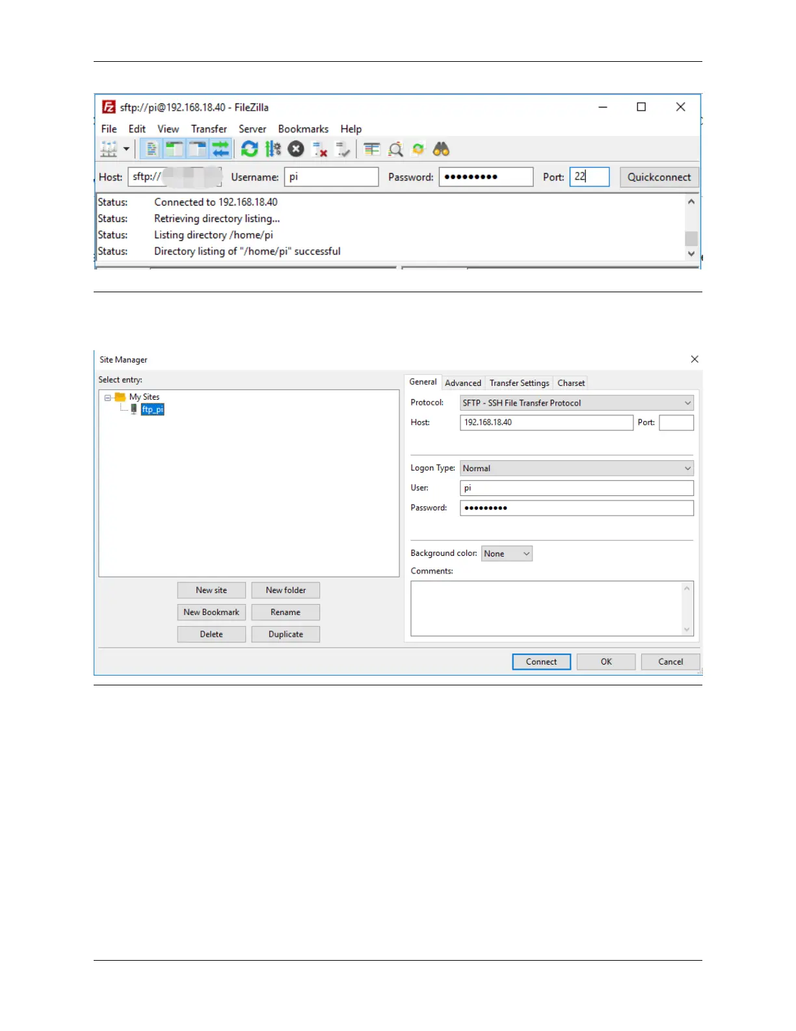Open the Edit menu
The width and height of the screenshot is (796, 1031).
pos(137,129)
